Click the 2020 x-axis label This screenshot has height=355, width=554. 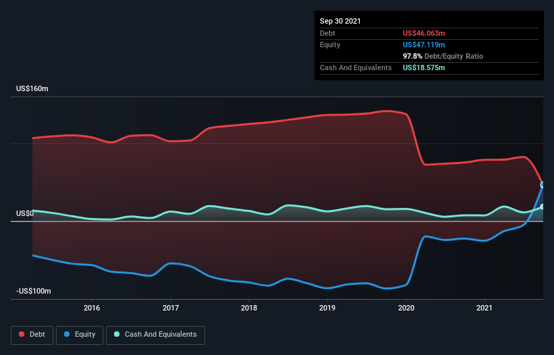tap(406, 308)
